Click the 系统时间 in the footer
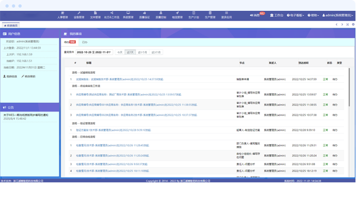This screenshot has height=210, width=356. coord(303,181)
